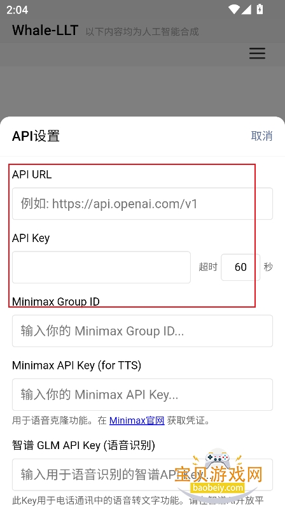The height and width of the screenshot is (507, 285).
Task: Tap the 超时 label
Action: tap(208, 267)
